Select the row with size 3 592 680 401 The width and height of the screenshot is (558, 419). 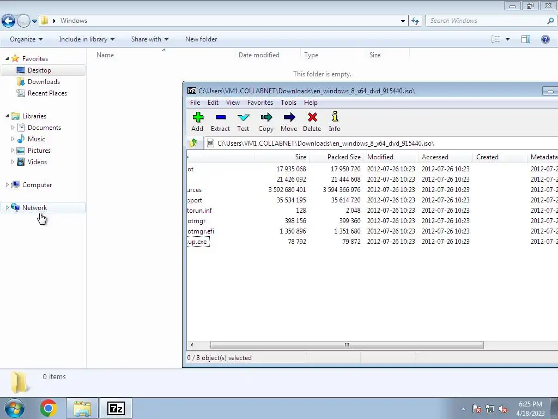(x=372, y=189)
